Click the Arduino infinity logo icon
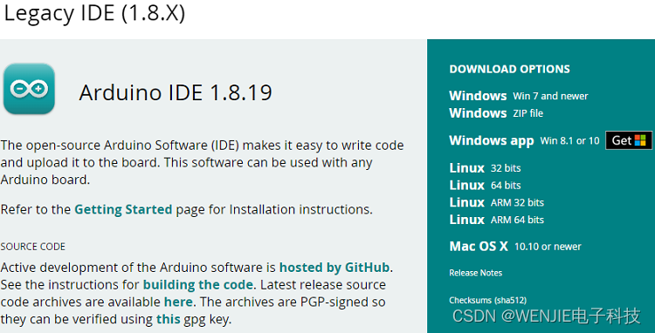The width and height of the screenshot is (655, 333). (29, 89)
